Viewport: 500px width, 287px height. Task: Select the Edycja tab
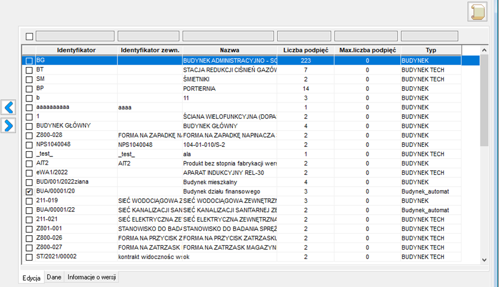(31, 278)
